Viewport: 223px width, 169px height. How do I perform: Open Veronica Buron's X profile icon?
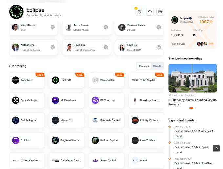click(x=159, y=27)
